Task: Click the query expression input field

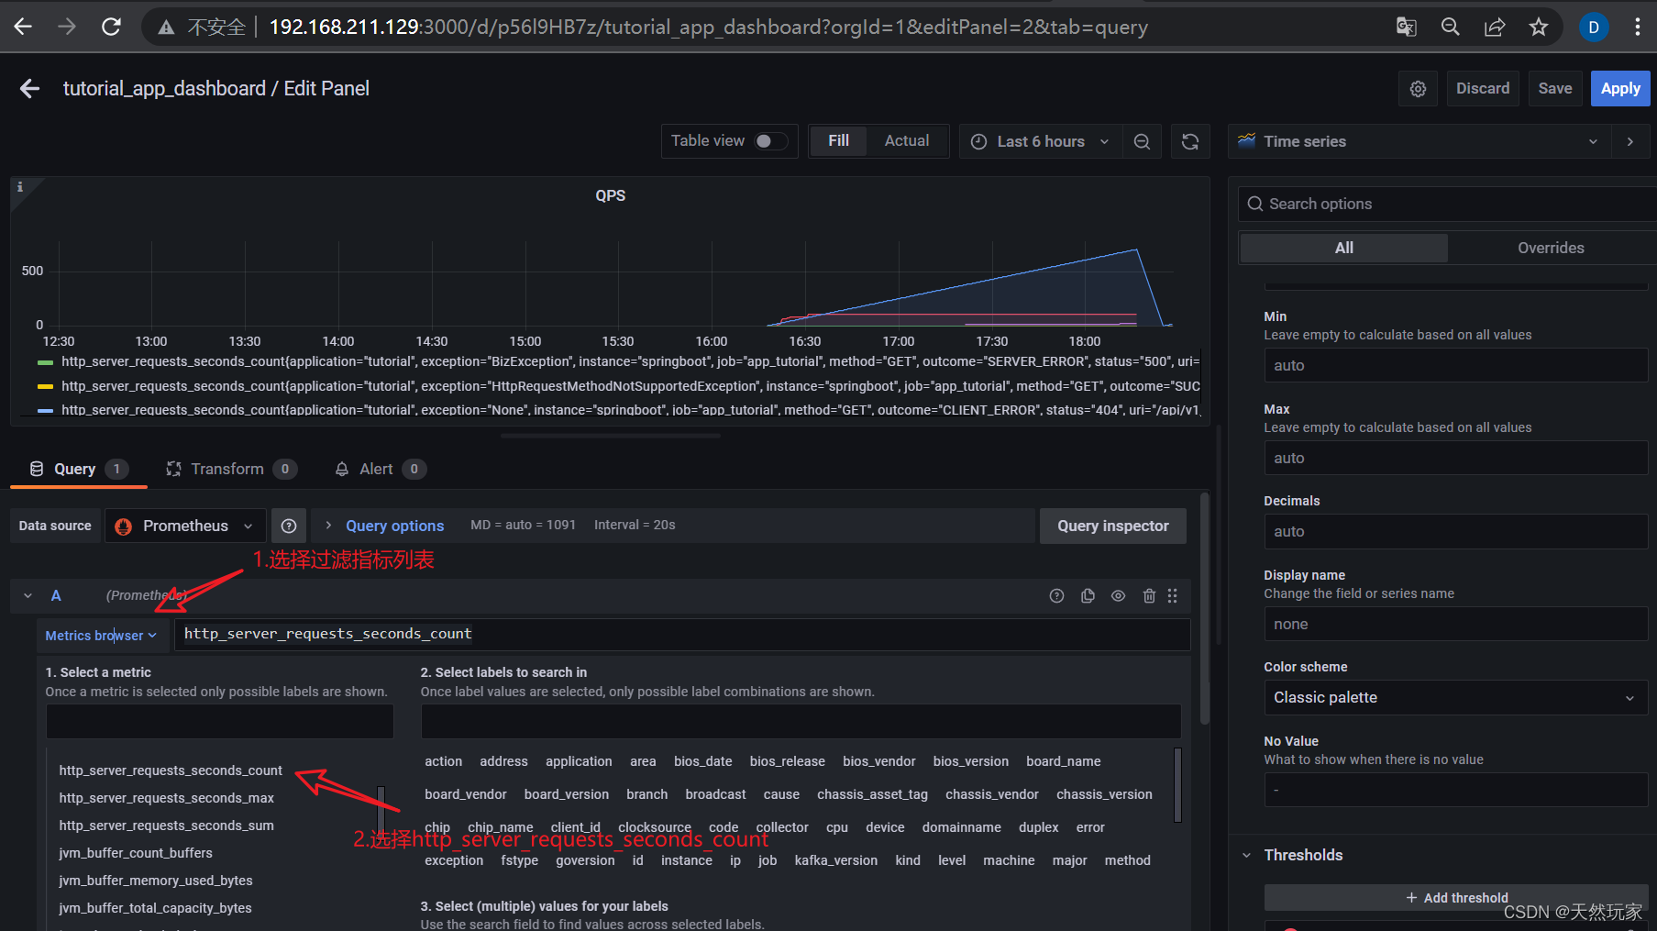Action: (x=682, y=634)
